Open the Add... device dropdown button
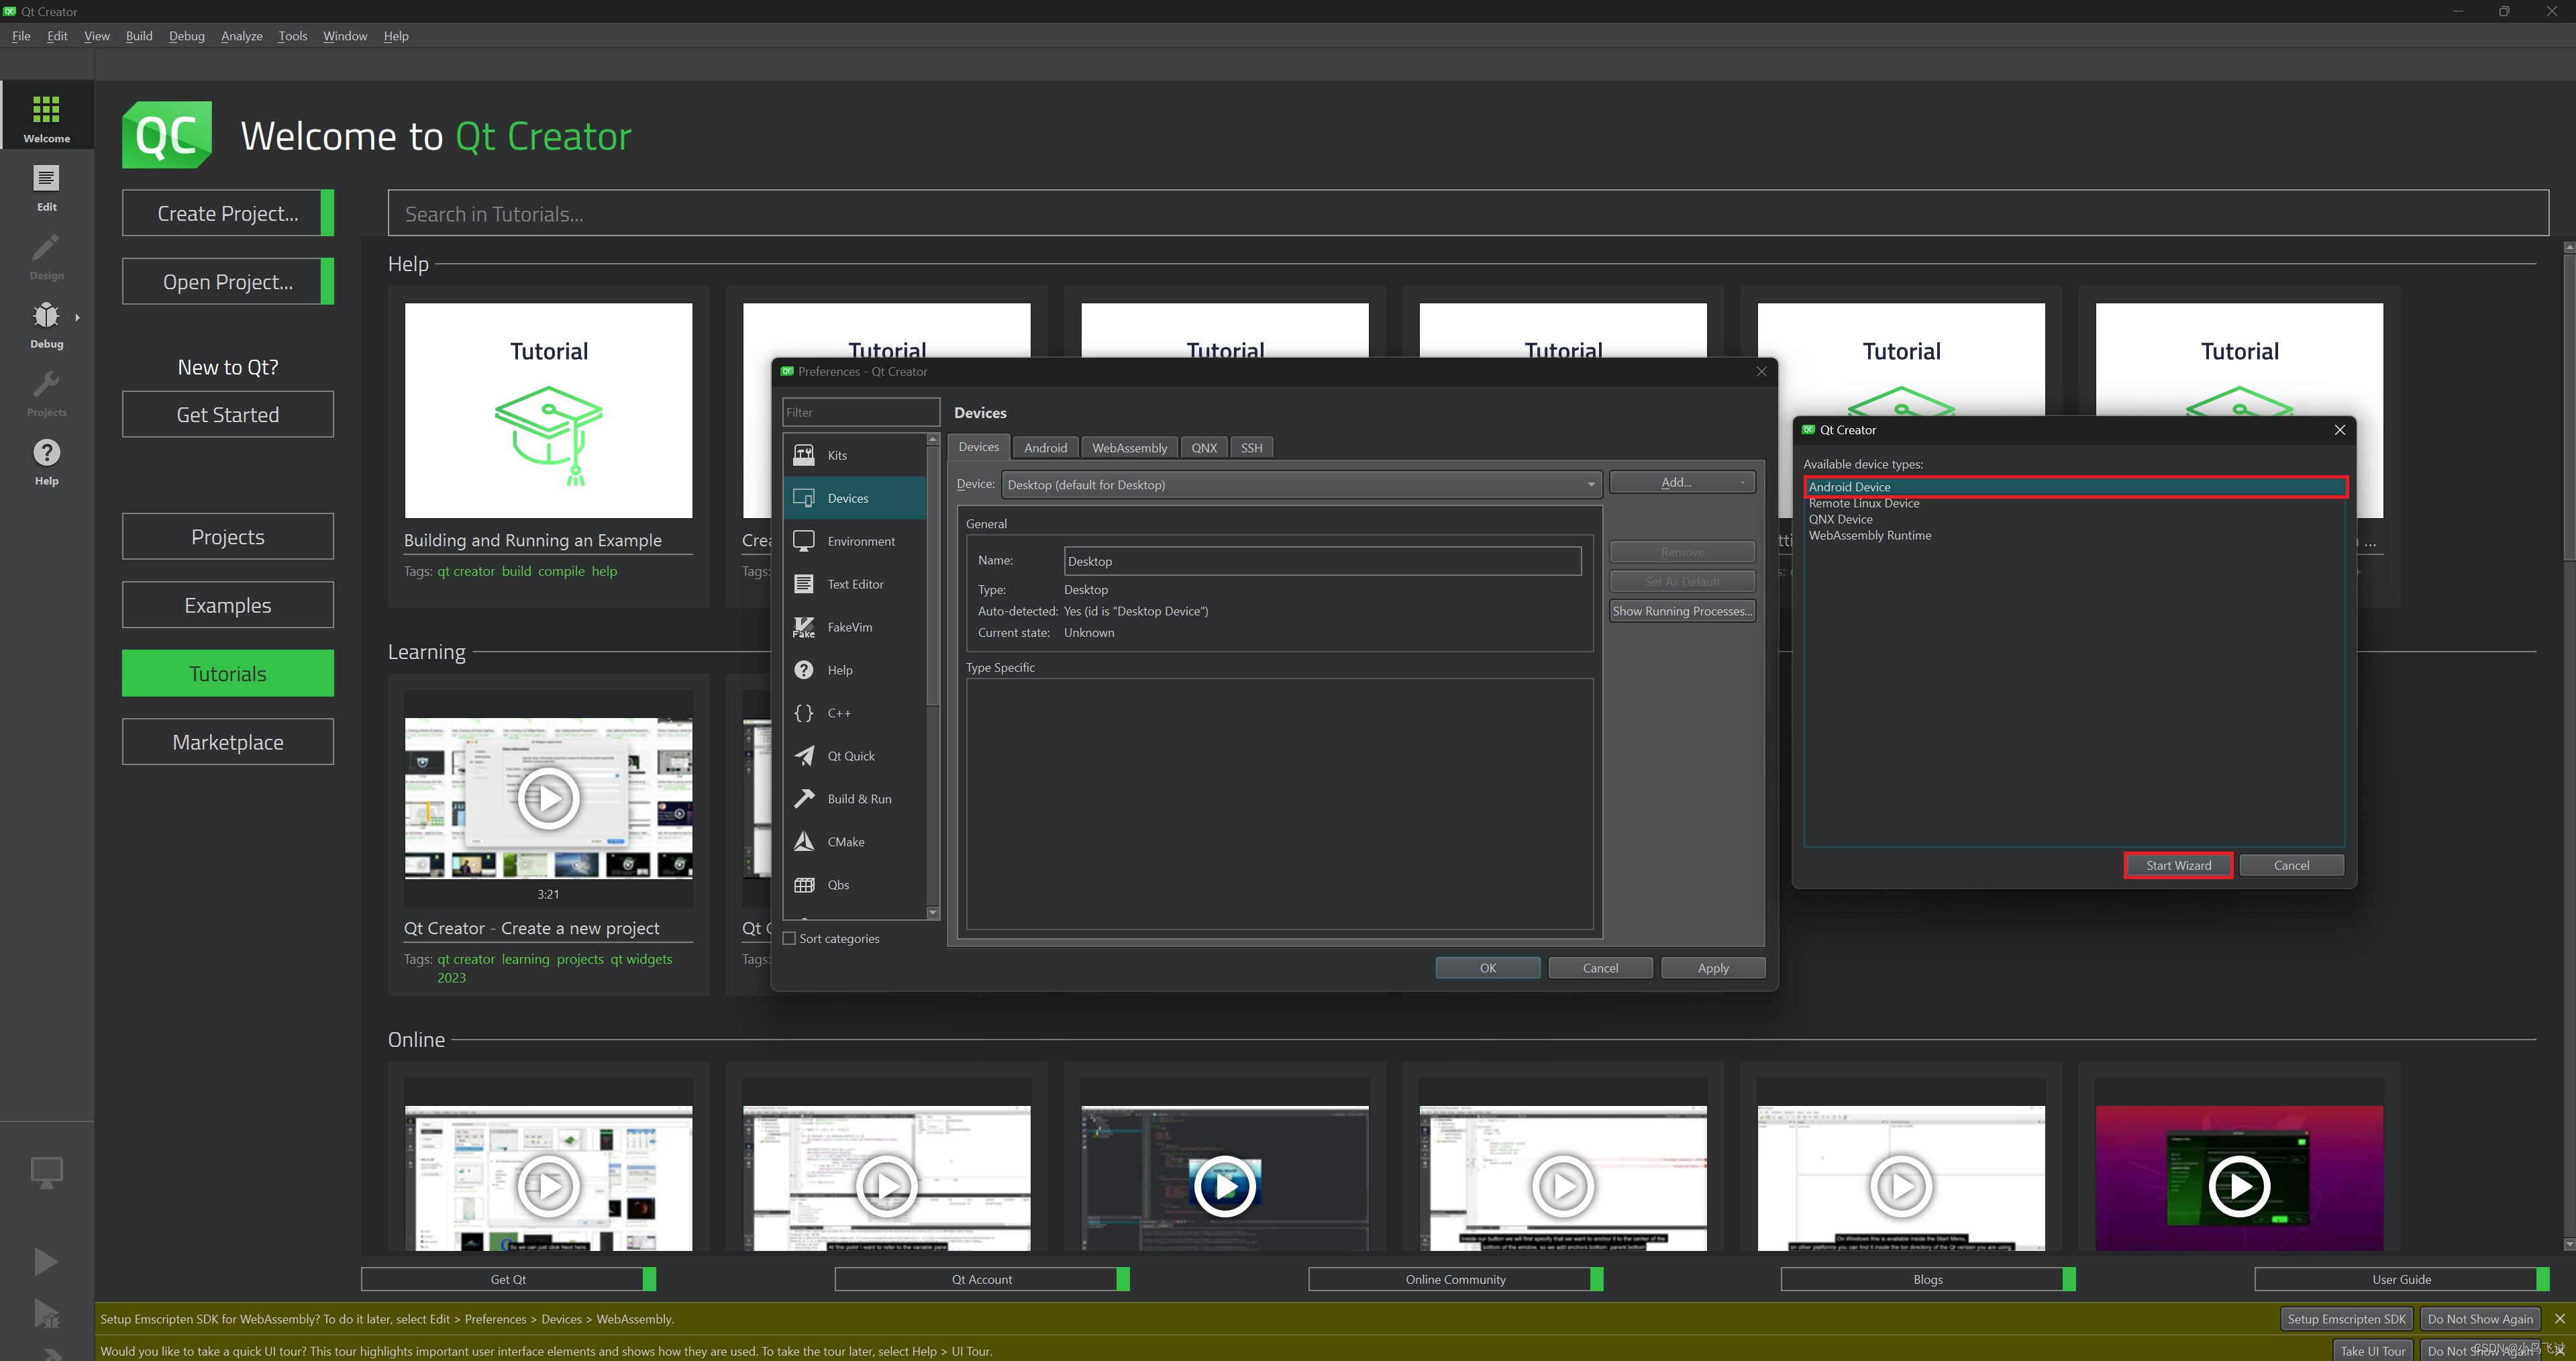2576x1361 pixels. [x=1682, y=482]
